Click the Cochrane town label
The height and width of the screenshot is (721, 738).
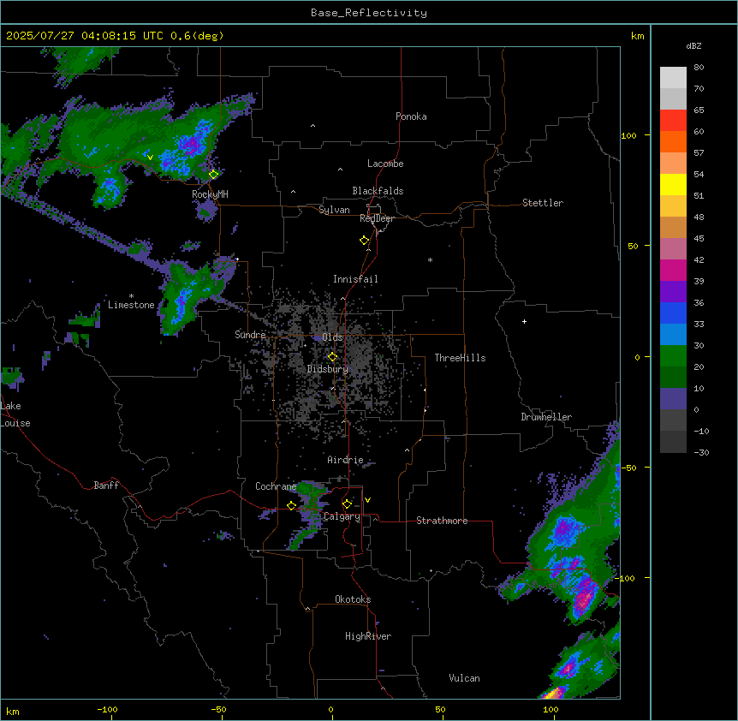[276, 486]
